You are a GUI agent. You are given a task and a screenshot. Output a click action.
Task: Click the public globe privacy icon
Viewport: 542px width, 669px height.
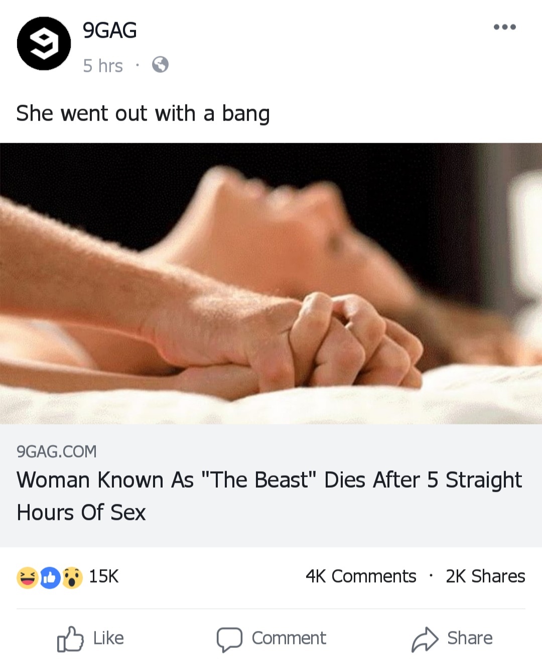160,65
